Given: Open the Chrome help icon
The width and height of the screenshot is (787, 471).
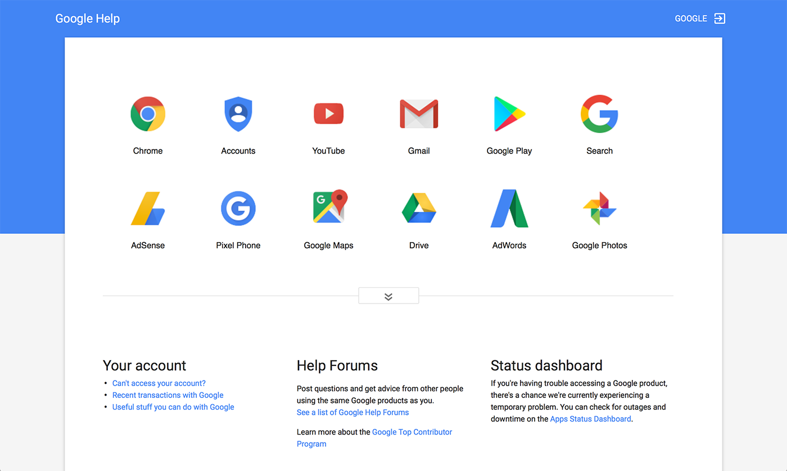Looking at the screenshot, I should (x=148, y=114).
